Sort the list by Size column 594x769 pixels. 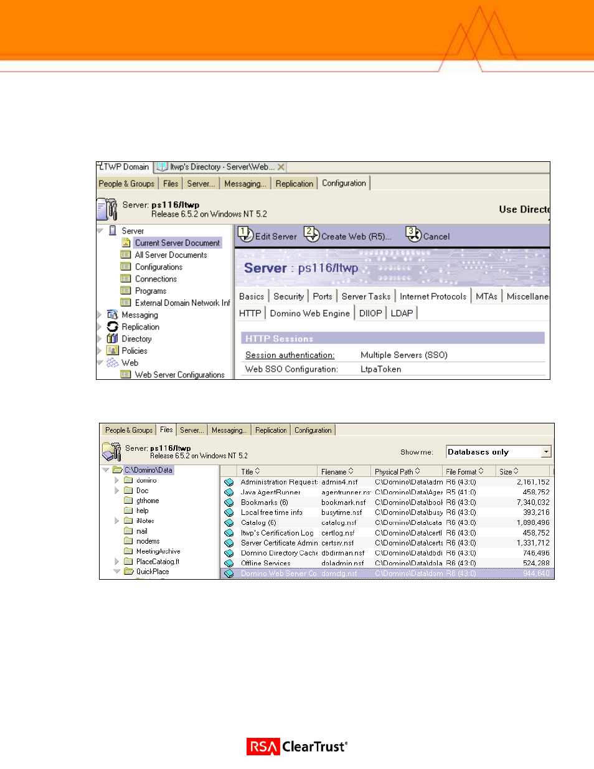(523, 471)
